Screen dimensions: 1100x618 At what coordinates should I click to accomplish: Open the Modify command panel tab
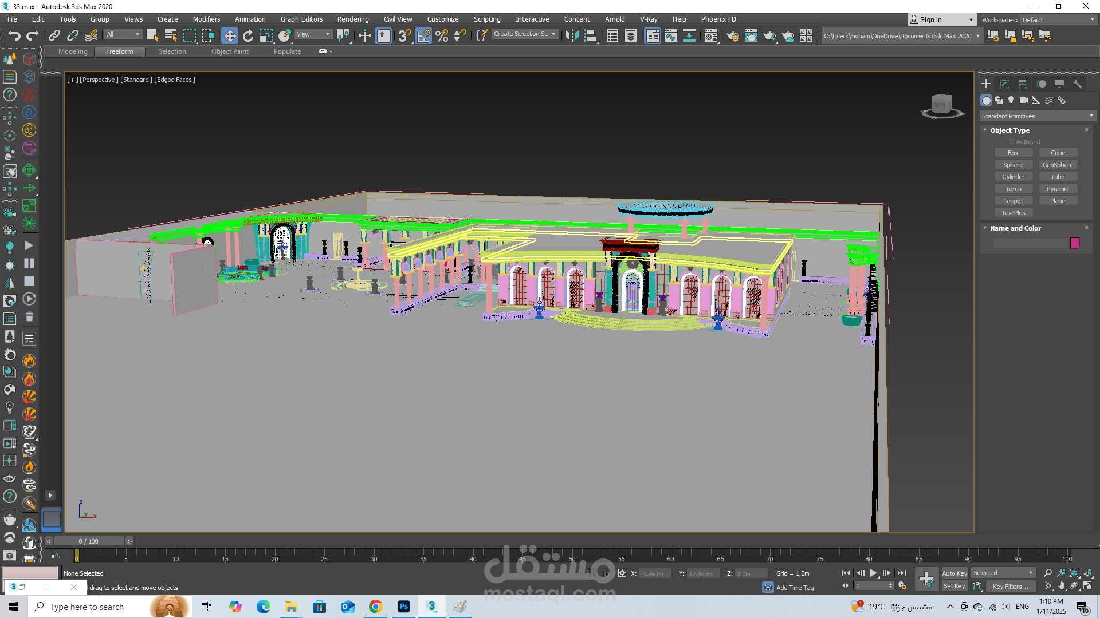pyautogui.click(x=1004, y=84)
